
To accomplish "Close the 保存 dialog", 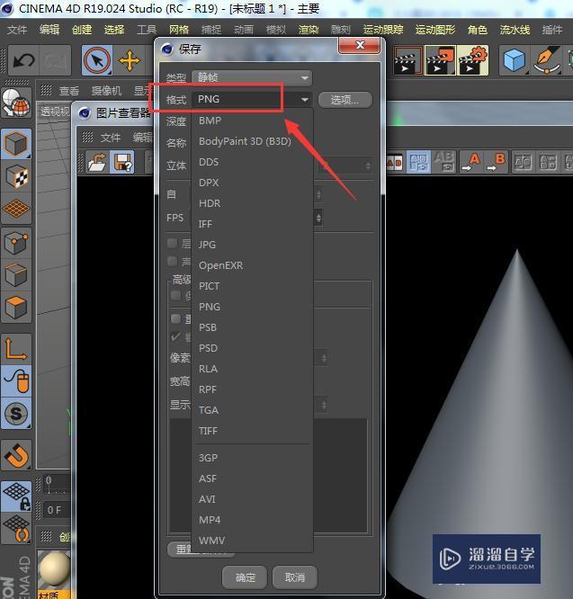I will point(360,45).
